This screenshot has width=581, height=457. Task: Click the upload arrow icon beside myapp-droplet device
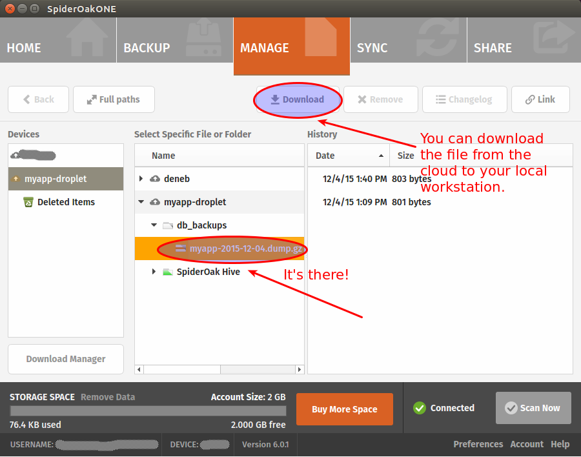click(x=15, y=179)
